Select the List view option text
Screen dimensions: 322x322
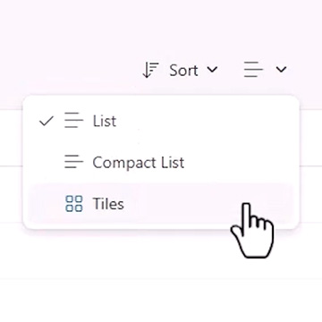coord(105,121)
